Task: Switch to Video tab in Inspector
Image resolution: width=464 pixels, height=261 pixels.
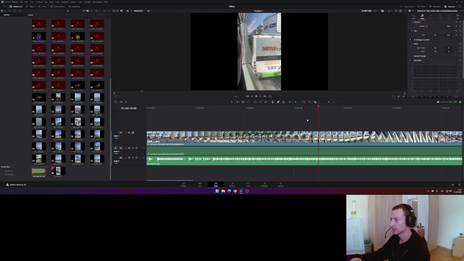Action: click(413, 16)
